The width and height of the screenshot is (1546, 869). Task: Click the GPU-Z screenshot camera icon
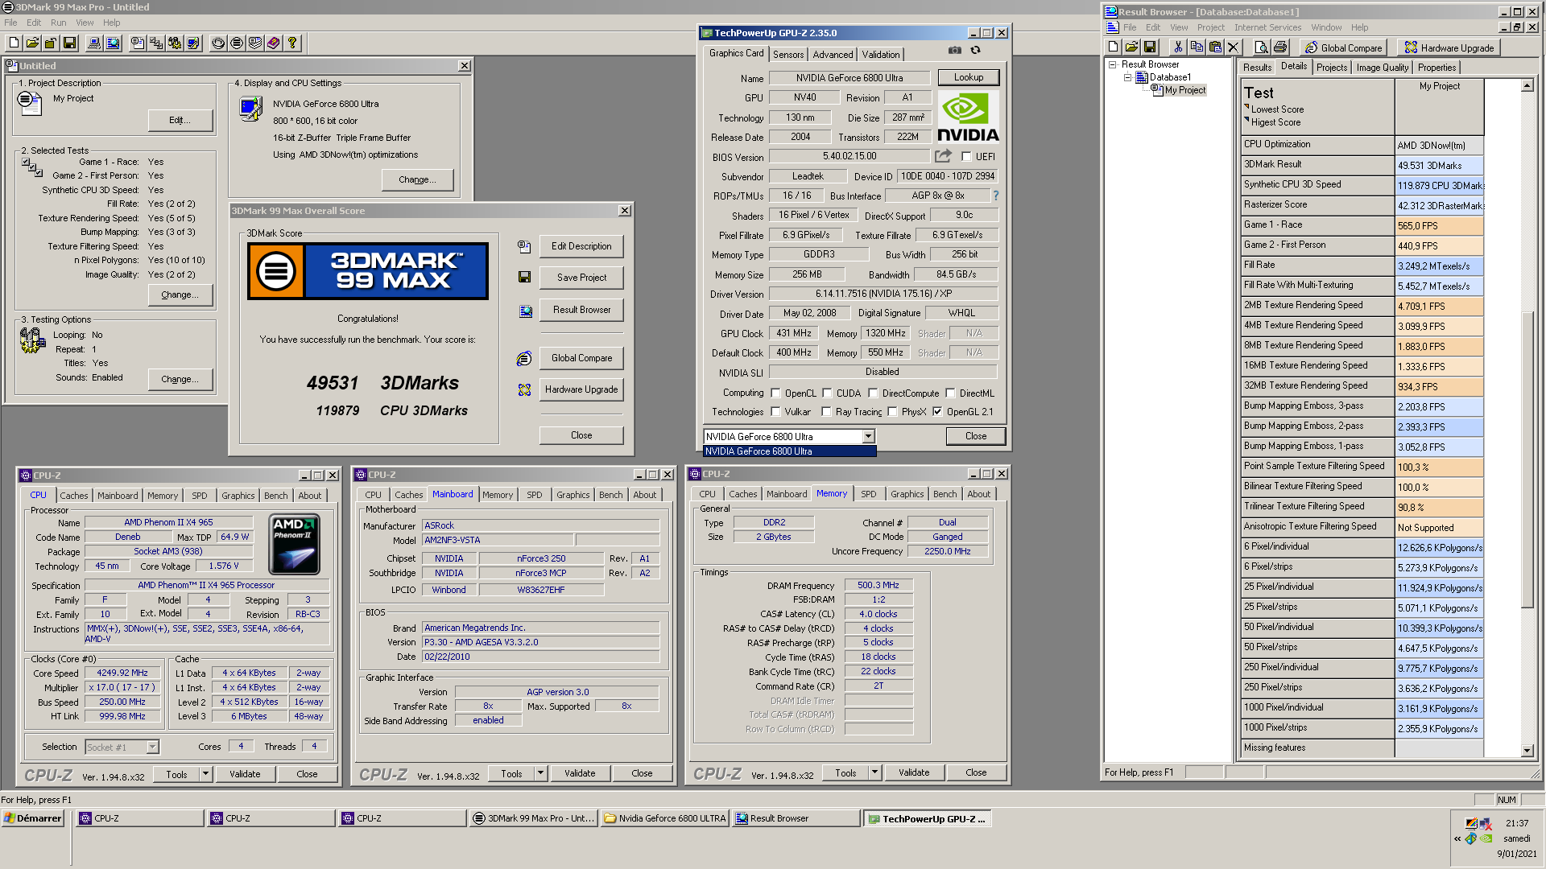pos(955,50)
